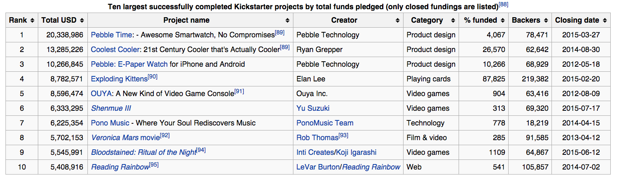Viewport: 620px width, 180px height.
Task: Sort by Total USD arrow icon
Action: 82,20
